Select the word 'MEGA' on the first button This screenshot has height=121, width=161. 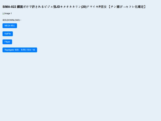7,26
